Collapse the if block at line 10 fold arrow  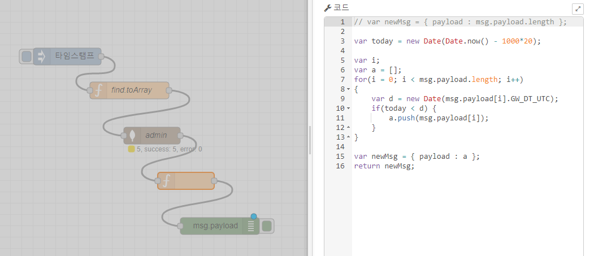coord(349,109)
